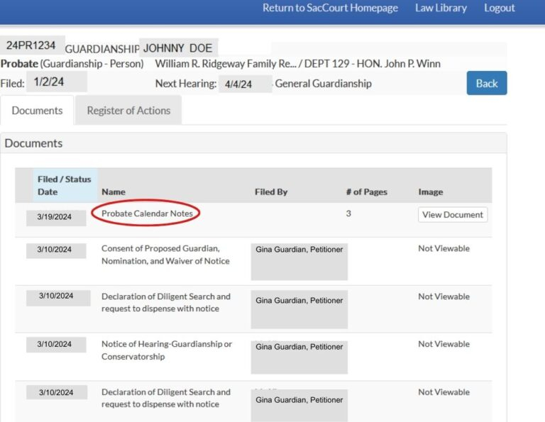The height and width of the screenshot is (422, 545).
Task: Click the DEPT 129 - HON. John P. Winn text
Action: click(373, 64)
